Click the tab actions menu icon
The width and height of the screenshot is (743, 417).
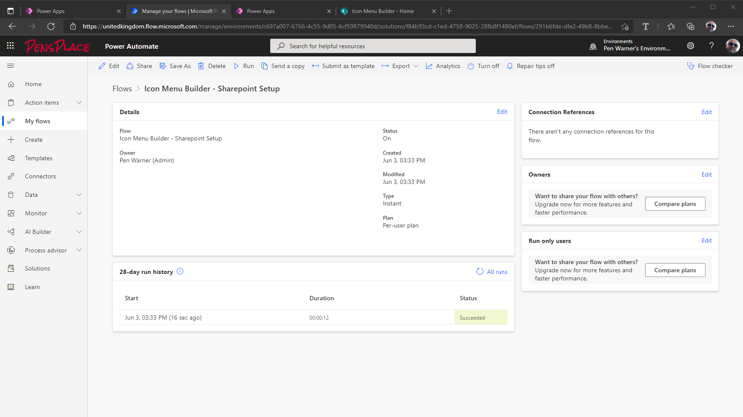10,11
